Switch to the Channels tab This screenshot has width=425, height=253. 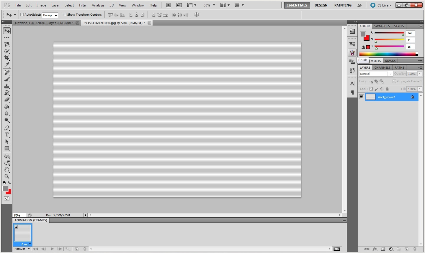coord(382,67)
